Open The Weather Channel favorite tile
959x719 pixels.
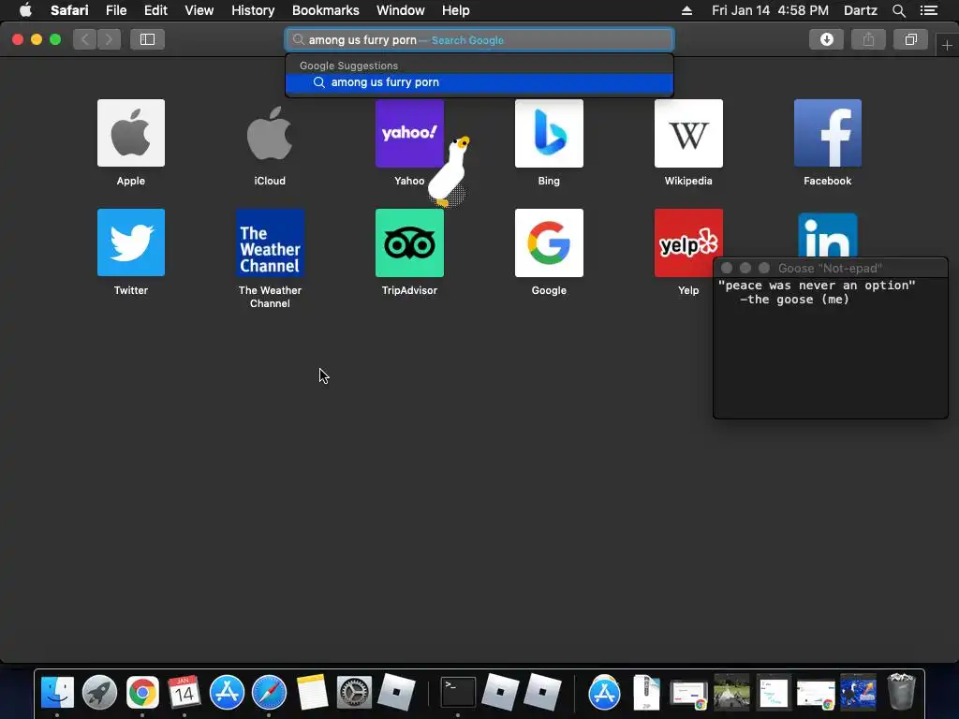click(270, 242)
